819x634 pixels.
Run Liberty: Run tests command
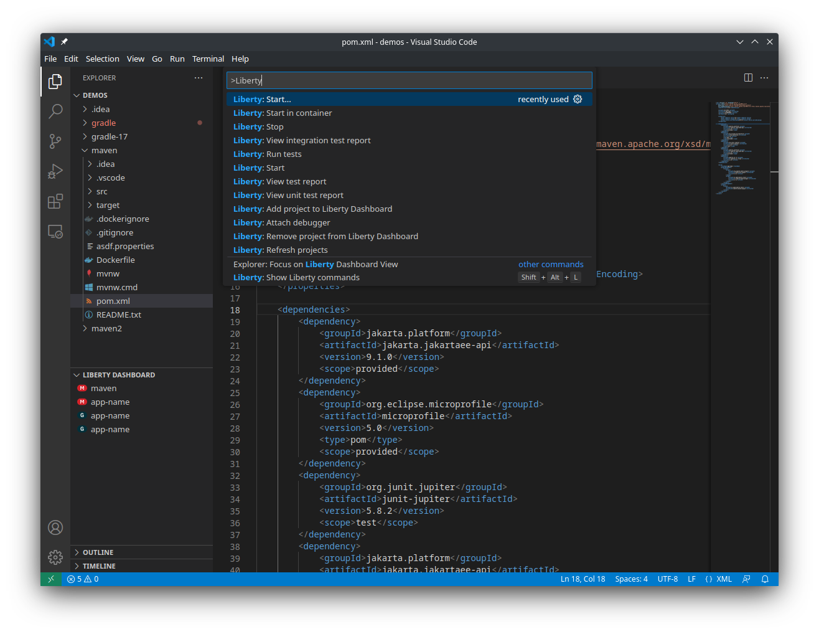[408, 154]
